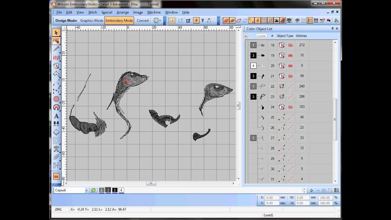Open the Серый color name dropdown
The height and width of the screenshot is (220, 391).
point(86,190)
